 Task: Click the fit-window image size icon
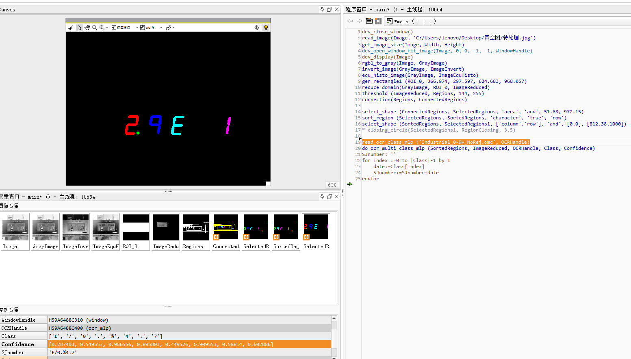click(x=114, y=28)
